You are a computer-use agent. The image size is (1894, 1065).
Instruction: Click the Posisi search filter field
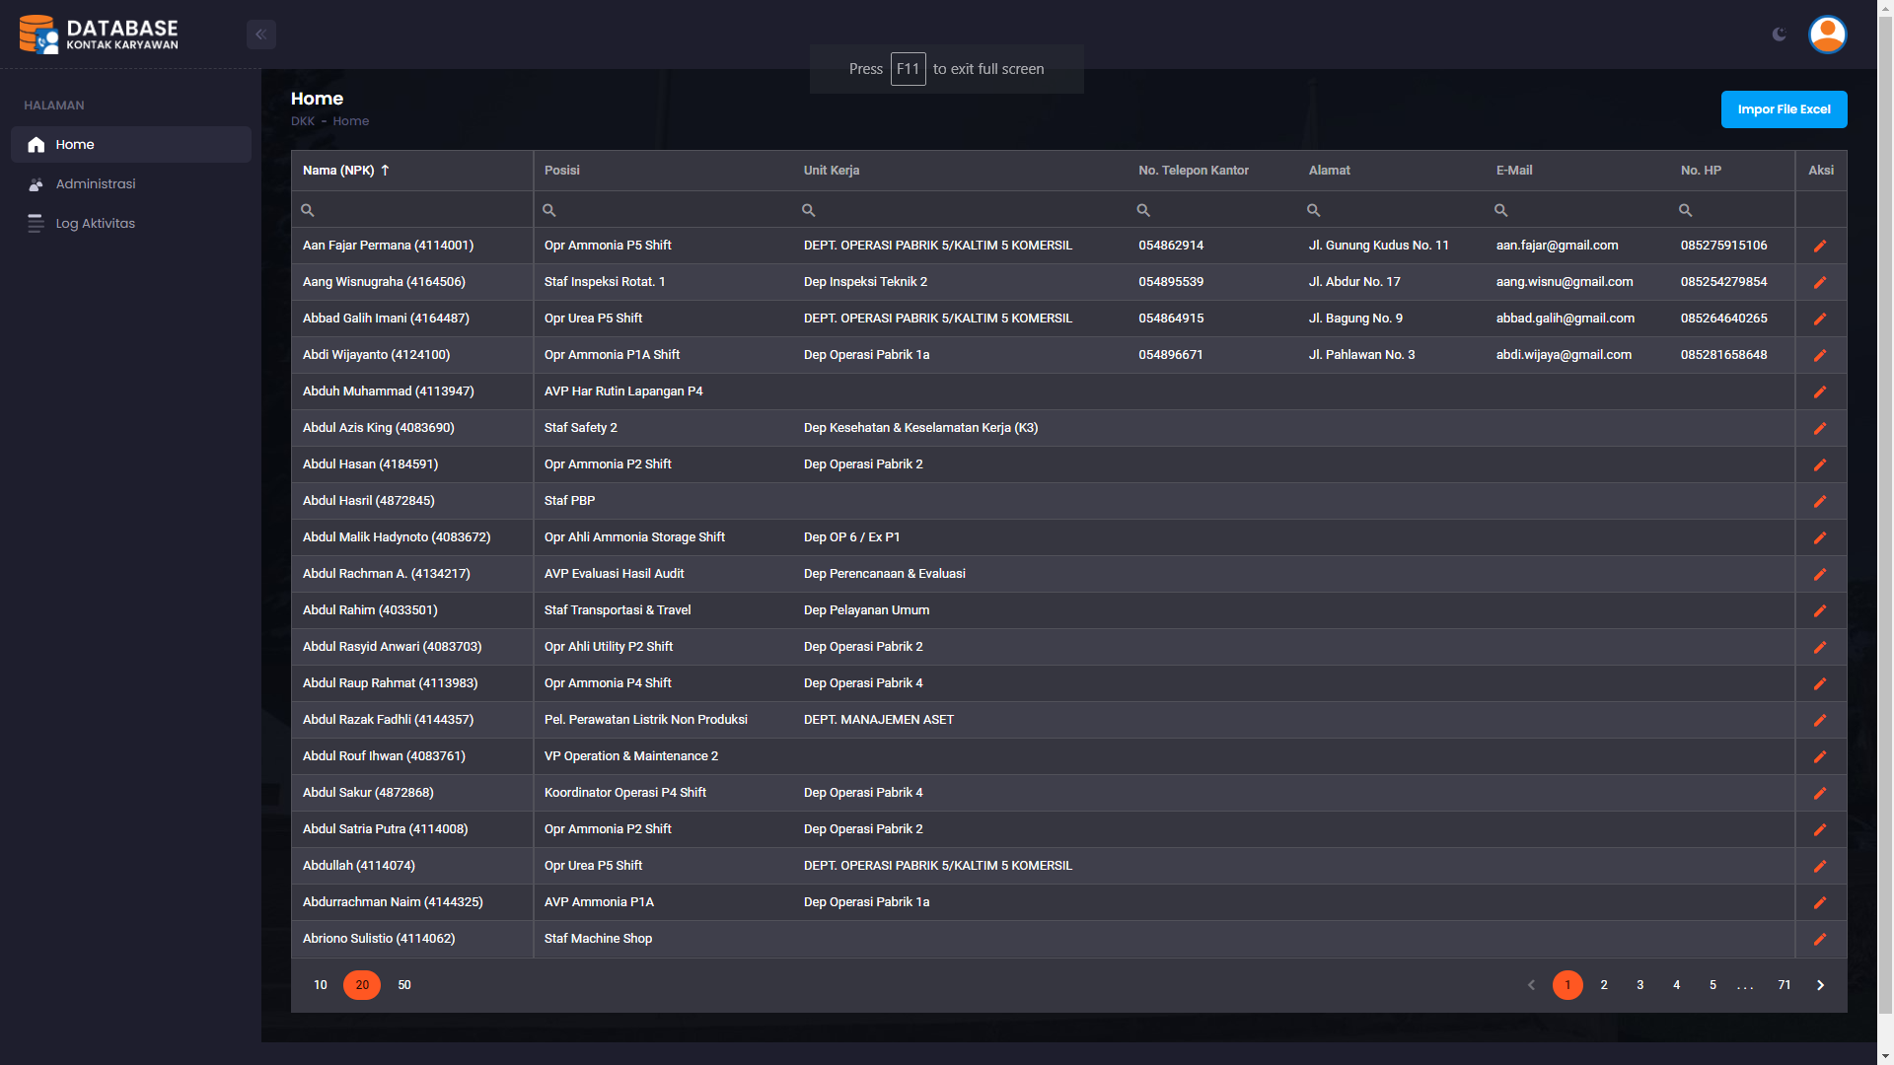click(663, 210)
